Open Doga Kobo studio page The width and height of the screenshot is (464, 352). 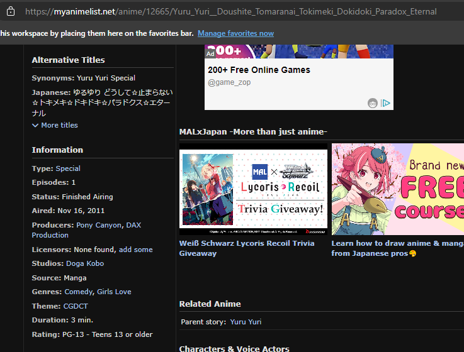[x=85, y=263]
